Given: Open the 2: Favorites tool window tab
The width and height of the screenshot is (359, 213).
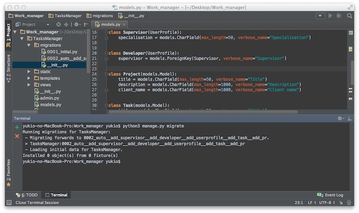Looking at the screenshot, I should [9, 172].
